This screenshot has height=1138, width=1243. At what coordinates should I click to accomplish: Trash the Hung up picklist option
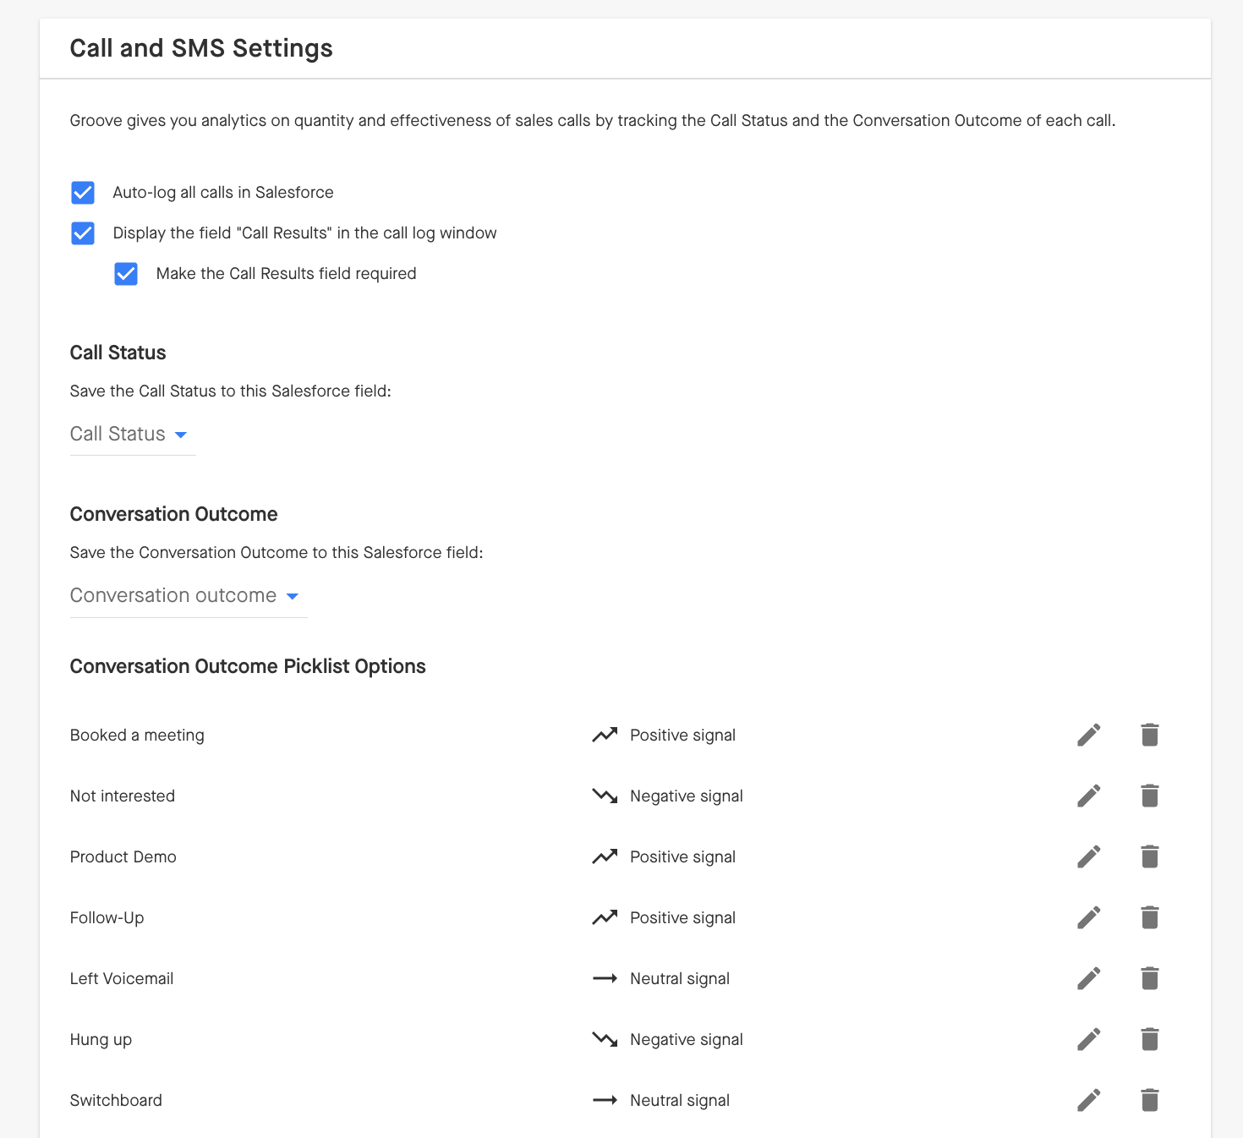click(x=1149, y=1039)
